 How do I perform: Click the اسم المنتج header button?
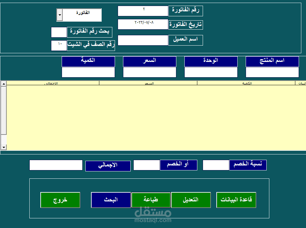click(272, 62)
